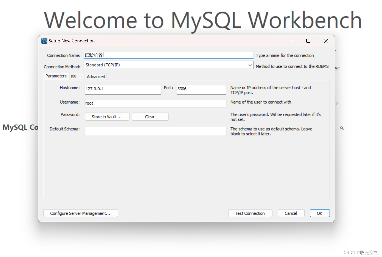Viewport: 382px width, 257px height.
Task: Click 'Method to use to connect to the RDBMS' text
Action: pyautogui.click(x=292, y=66)
